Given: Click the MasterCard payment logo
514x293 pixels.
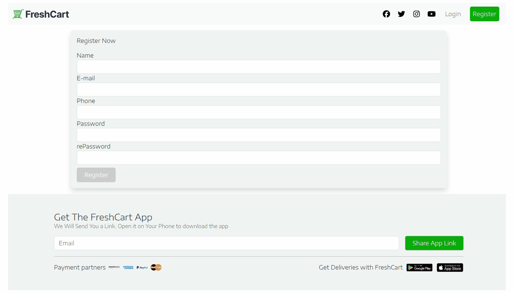Looking at the screenshot, I should (x=156, y=267).
